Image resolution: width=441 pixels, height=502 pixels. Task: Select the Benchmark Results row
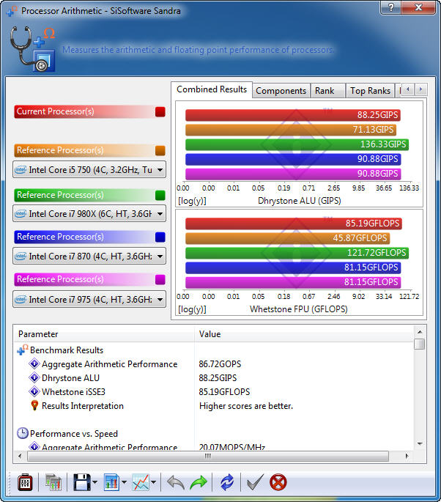click(x=214, y=350)
